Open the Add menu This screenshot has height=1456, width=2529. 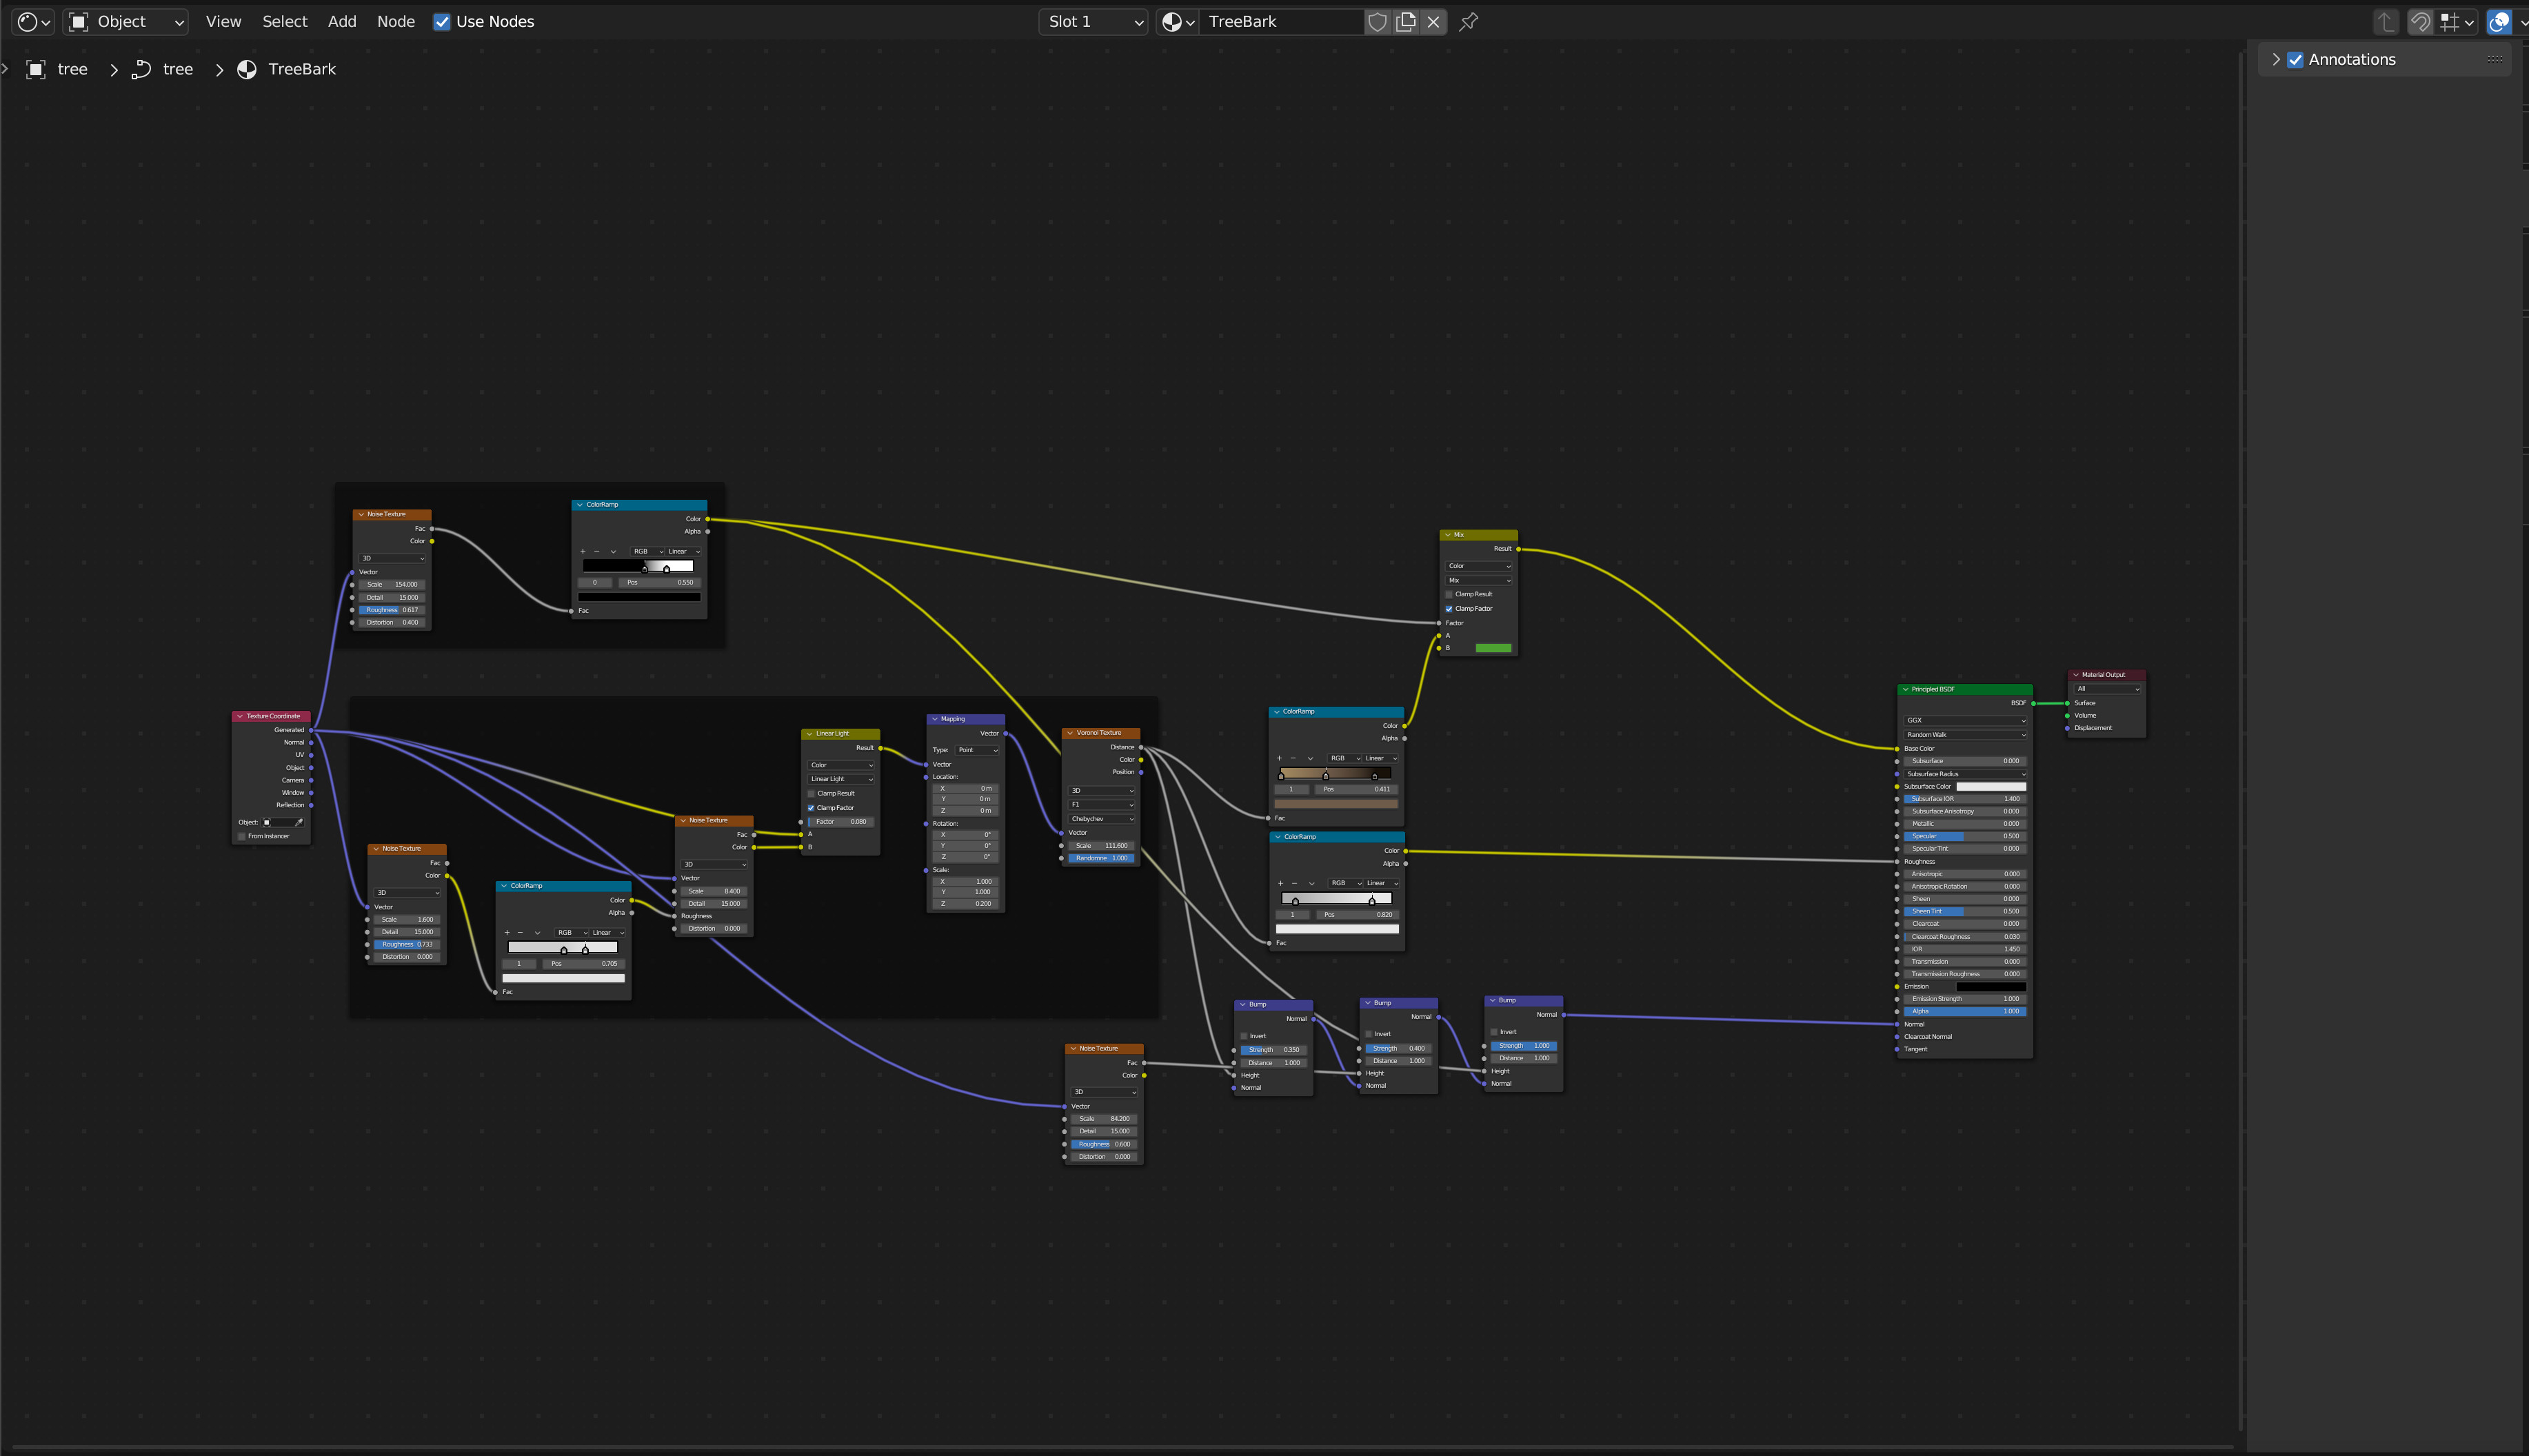[342, 22]
